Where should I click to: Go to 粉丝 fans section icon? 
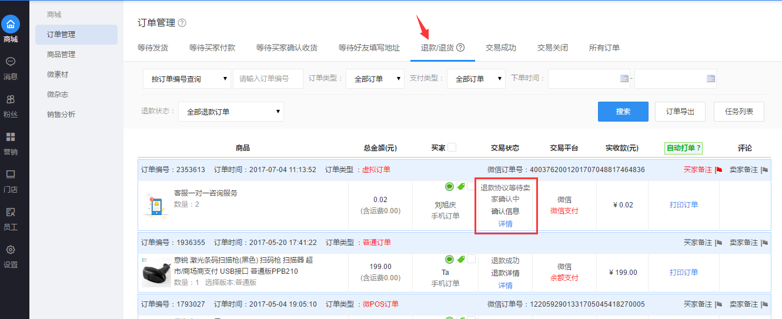pyautogui.click(x=11, y=99)
